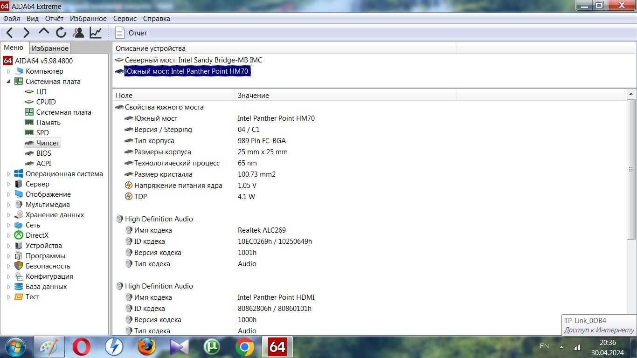The height and width of the screenshot is (358, 637).
Task: Open the user icon in the toolbar
Action: 79,33
